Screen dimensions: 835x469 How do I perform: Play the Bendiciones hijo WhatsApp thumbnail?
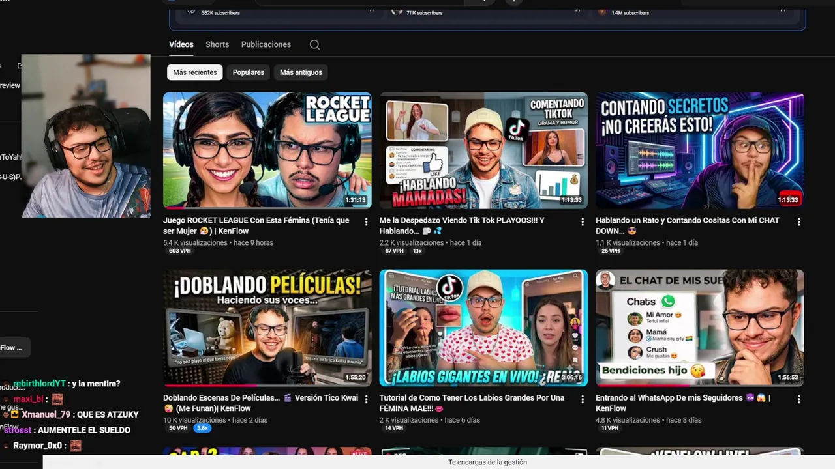[700, 328]
